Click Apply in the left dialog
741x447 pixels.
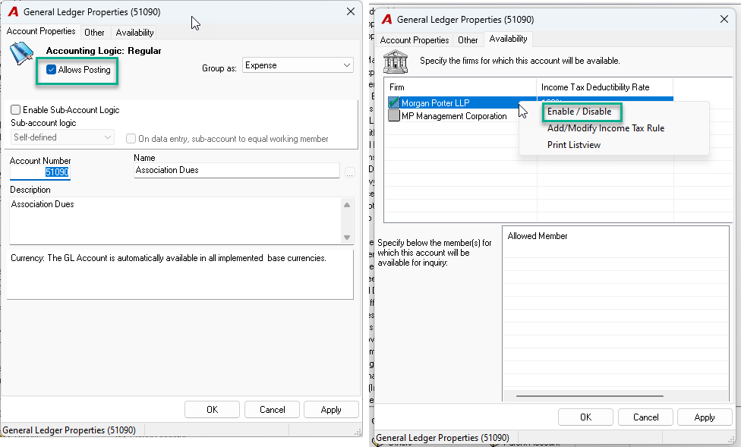[331, 410]
